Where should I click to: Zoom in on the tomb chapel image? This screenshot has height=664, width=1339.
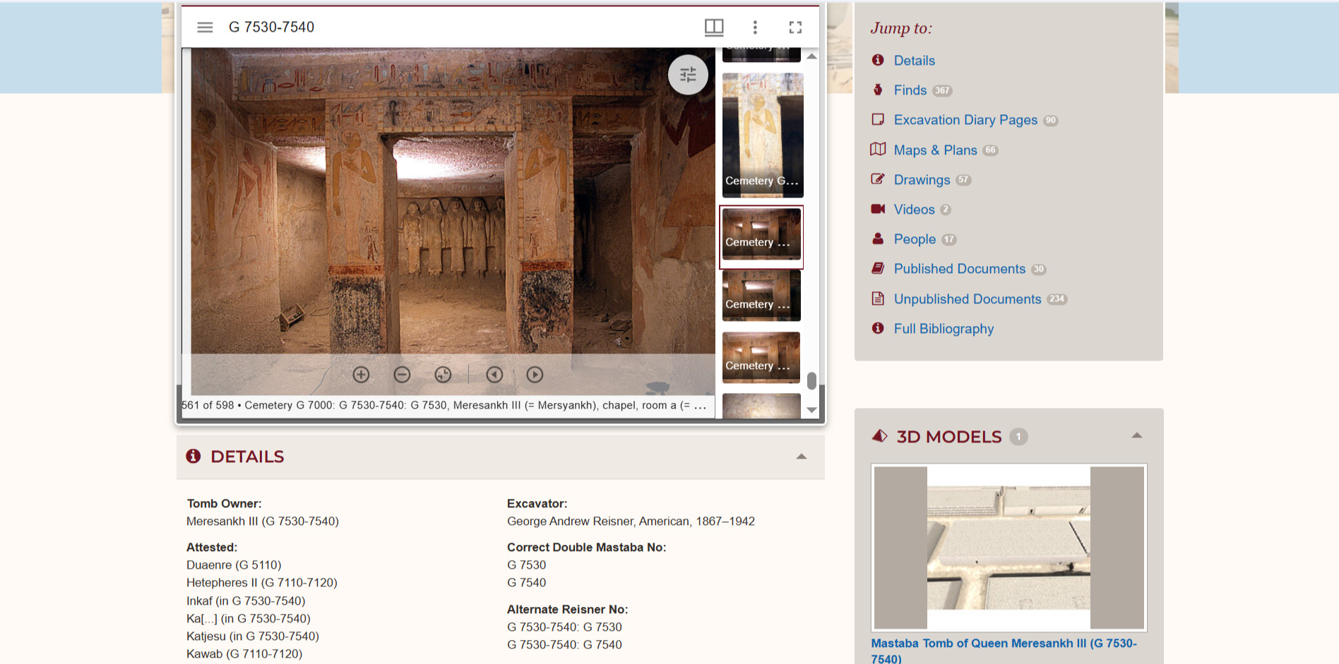coord(361,375)
